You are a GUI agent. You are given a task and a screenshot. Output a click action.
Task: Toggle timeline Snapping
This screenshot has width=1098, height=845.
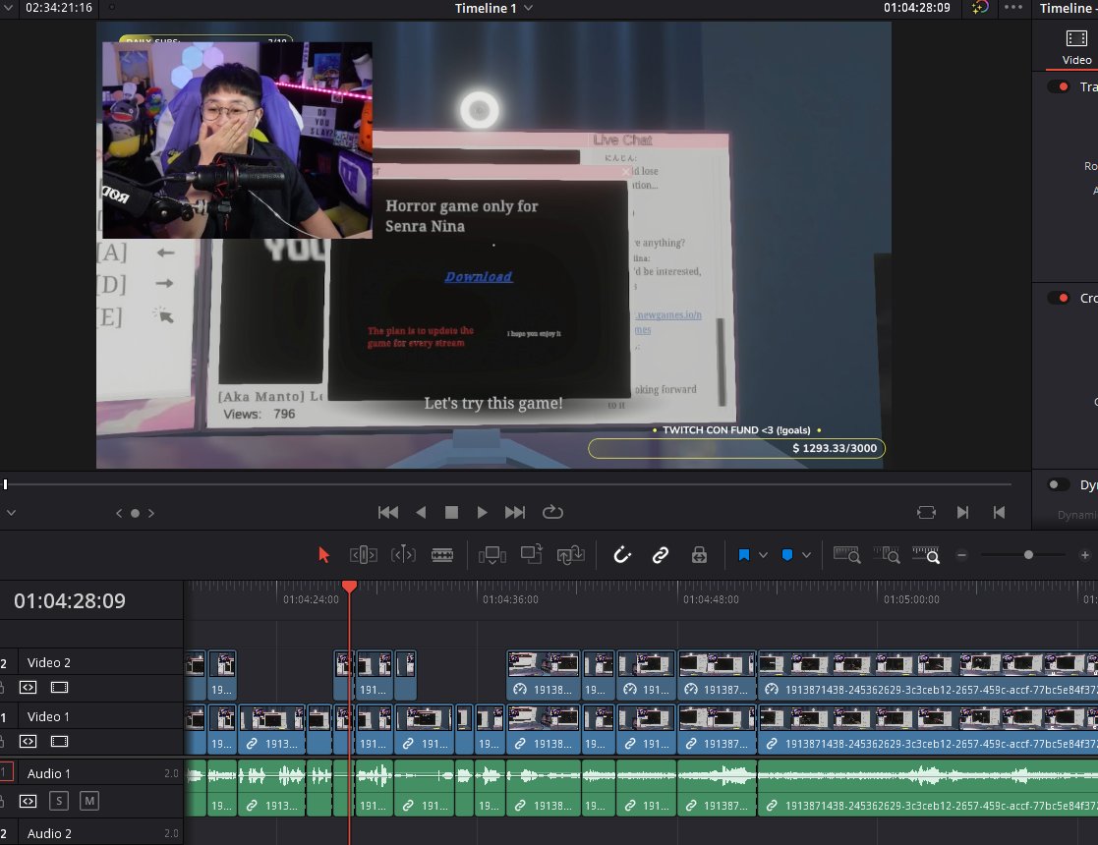pyautogui.click(x=622, y=555)
